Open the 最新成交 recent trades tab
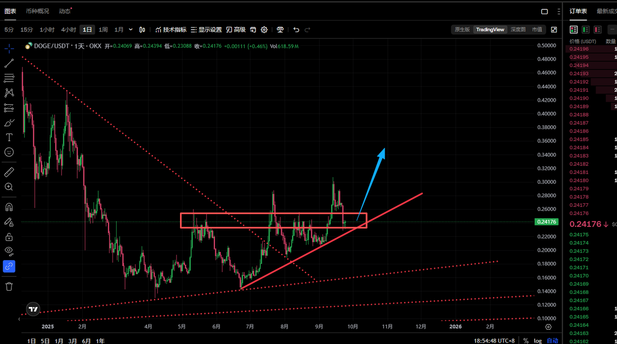This screenshot has width=617, height=344. (x=607, y=11)
